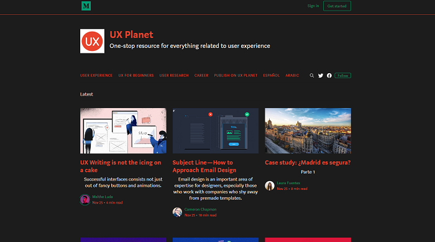Click the 'Parte 1' subtitle
This screenshot has height=242, width=435.
308,172
